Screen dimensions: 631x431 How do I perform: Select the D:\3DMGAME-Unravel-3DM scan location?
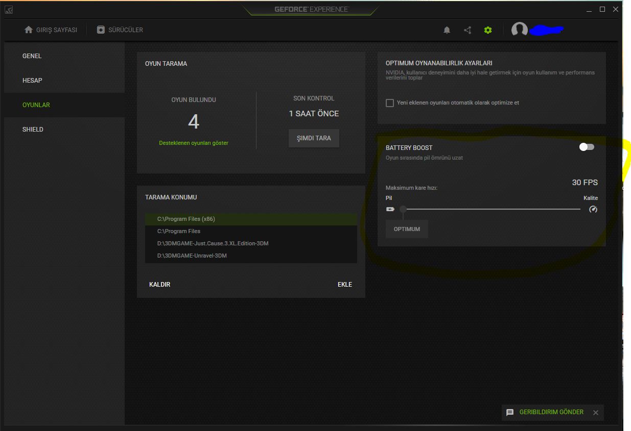point(192,256)
